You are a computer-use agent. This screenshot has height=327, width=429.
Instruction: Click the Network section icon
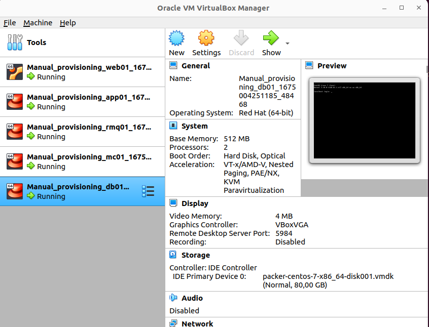[173, 323]
